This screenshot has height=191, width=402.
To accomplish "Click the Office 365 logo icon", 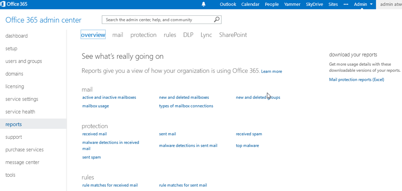I will tap(4, 4).
